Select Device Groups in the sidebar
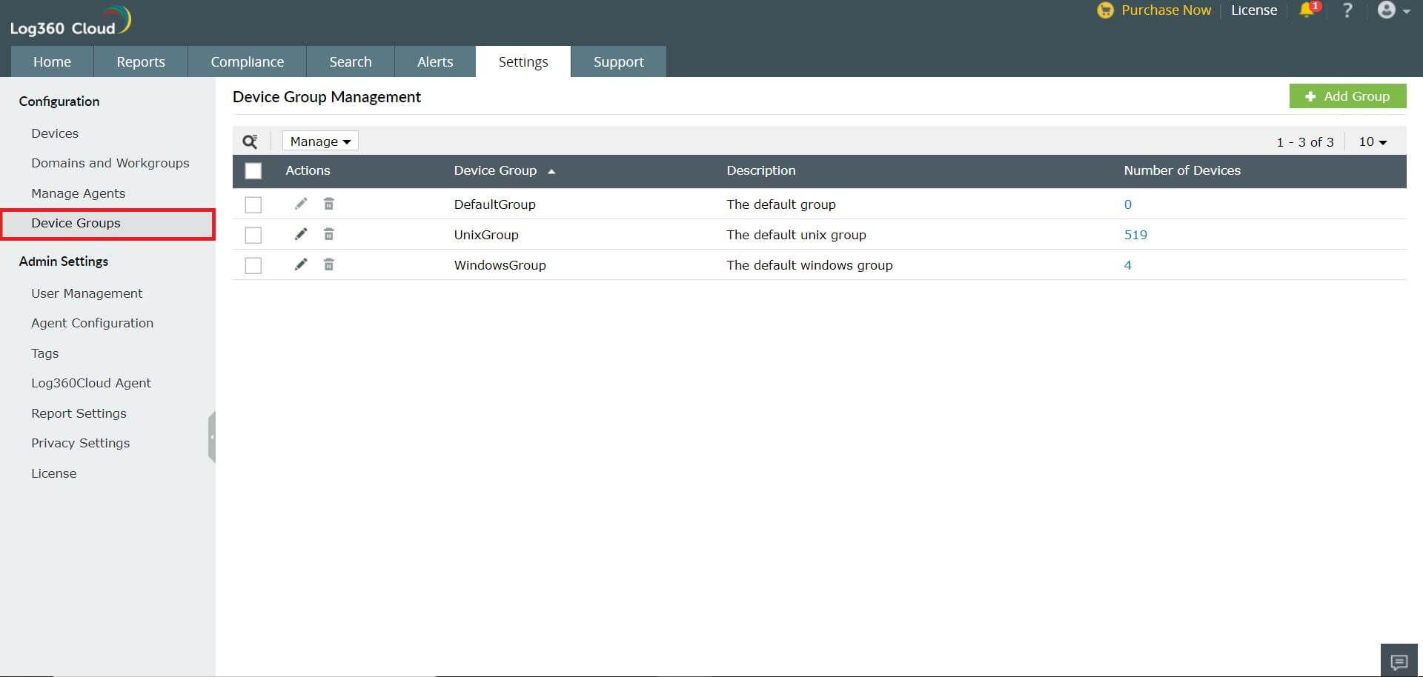The width and height of the screenshot is (1423, 677). 76,223
